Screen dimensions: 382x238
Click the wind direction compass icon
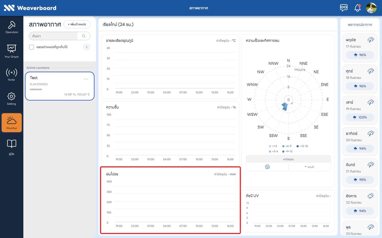[267, 167]
